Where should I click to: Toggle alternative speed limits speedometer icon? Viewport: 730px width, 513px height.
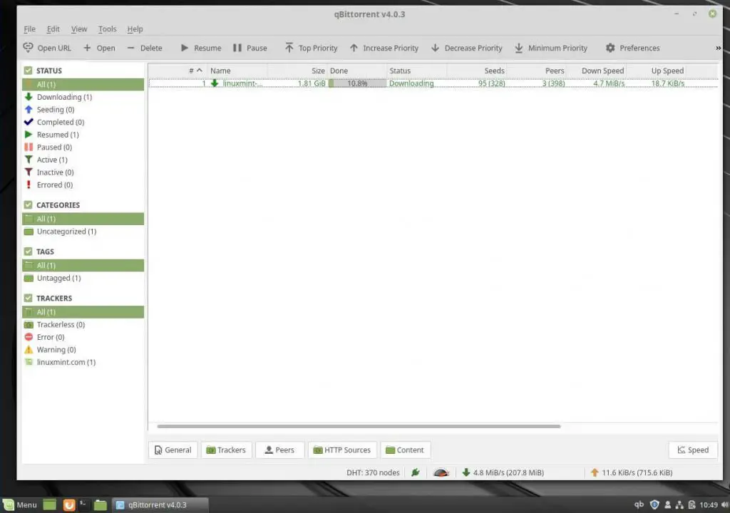tap(441, 473)
